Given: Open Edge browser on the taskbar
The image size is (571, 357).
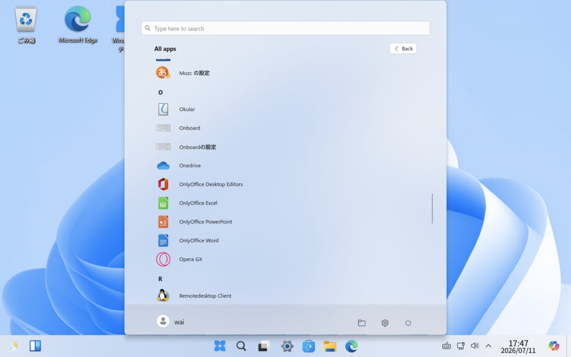Looking at the screenshot, I should 352,346.
